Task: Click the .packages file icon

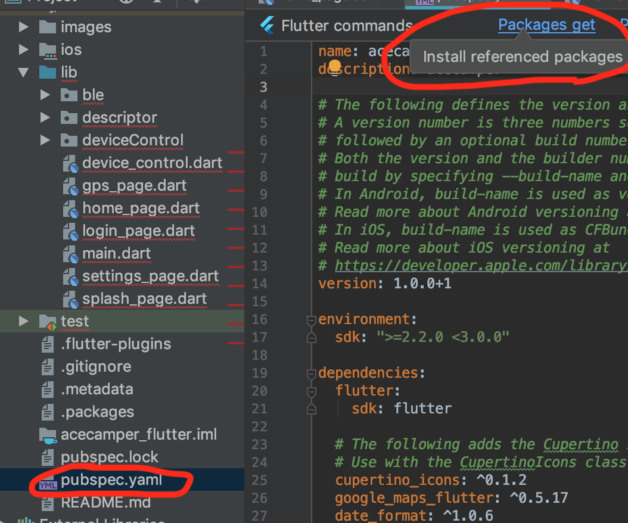Action: tap(48, 412)
